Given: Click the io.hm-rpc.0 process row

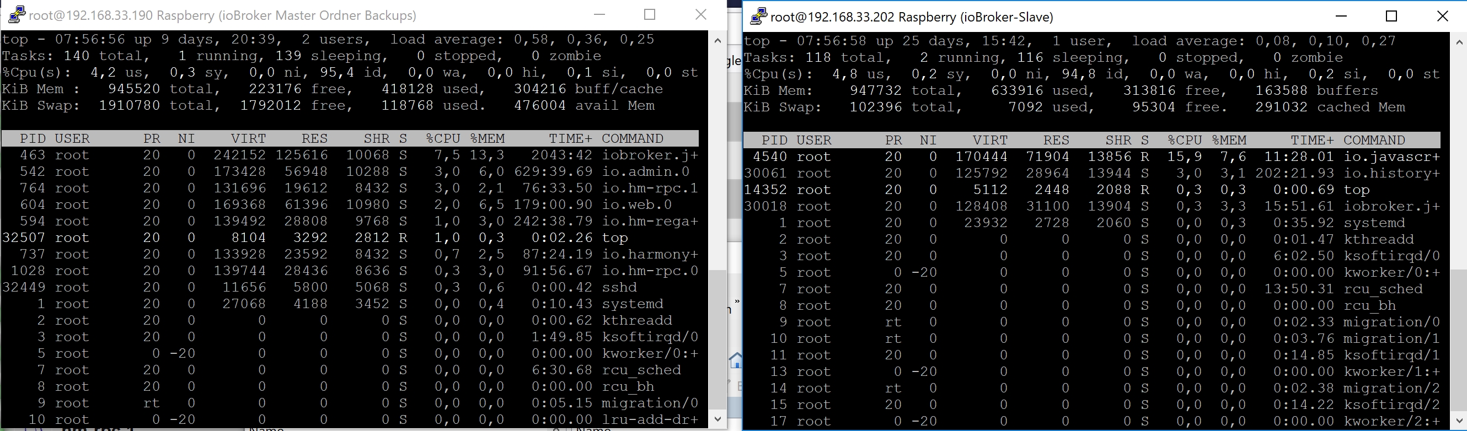Looking at the screenshot, I should [x=350, y=271].
